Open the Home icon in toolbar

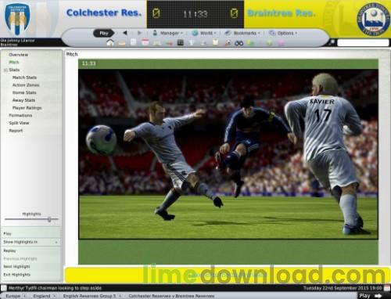(110, 42)
